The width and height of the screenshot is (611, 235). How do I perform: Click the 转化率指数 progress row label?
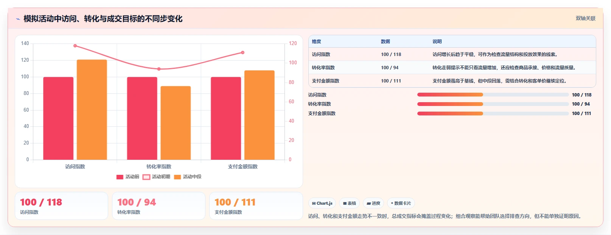pyautogui.click(x=320, y=104)
